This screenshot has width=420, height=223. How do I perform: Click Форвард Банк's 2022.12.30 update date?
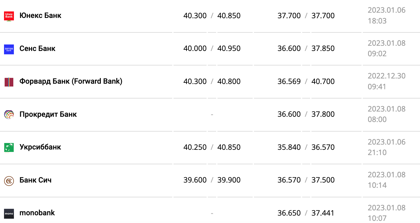tap(386, 76)
